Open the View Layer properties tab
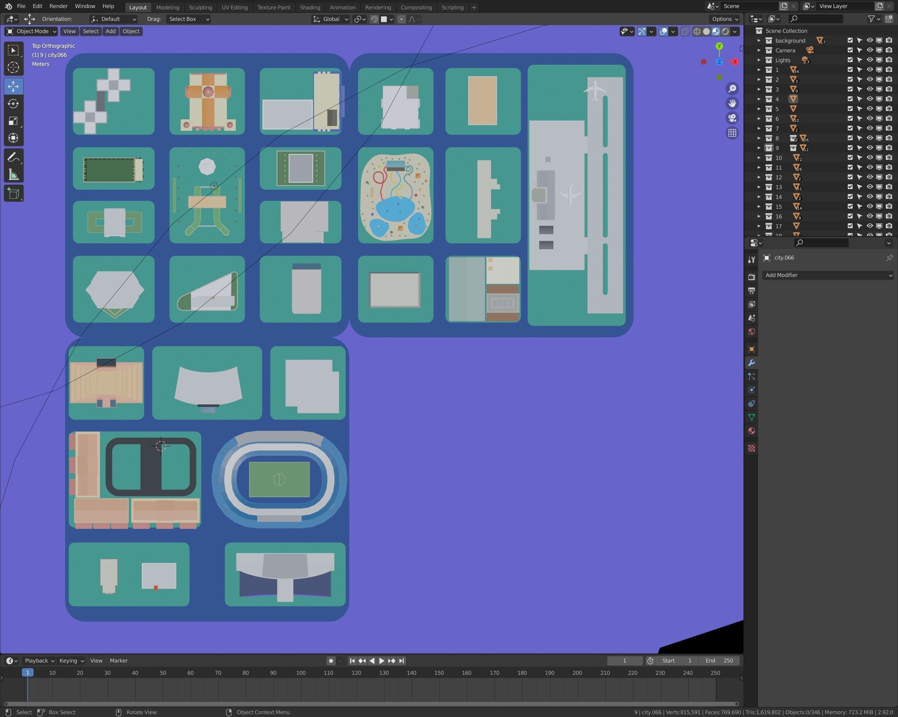 coord(751,305)
